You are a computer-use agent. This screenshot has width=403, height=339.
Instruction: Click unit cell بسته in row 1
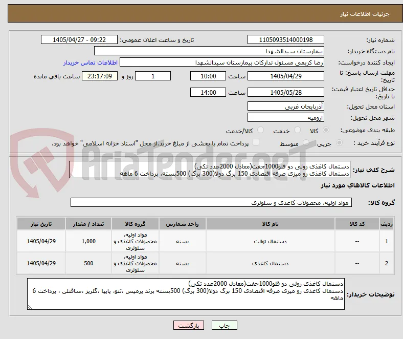click(182, 241)
